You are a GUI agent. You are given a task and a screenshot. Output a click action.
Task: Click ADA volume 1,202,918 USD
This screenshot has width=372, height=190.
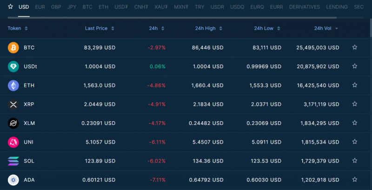tap(320, 180)
